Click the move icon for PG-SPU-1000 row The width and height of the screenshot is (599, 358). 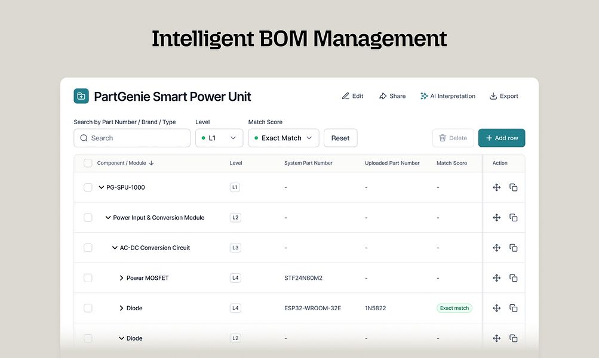tap(496, 187)
